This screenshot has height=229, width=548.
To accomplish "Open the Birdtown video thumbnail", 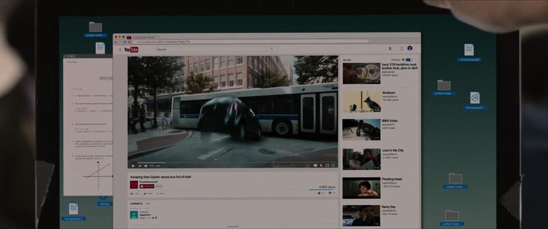I will (361, 101).
